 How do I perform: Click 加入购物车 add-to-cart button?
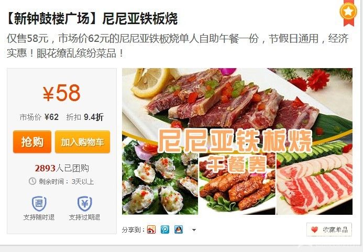[x=82, y=142]
